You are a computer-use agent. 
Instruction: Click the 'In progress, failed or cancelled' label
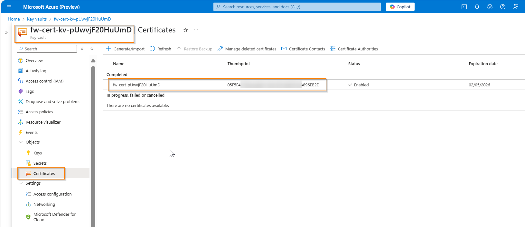(136, 95)
